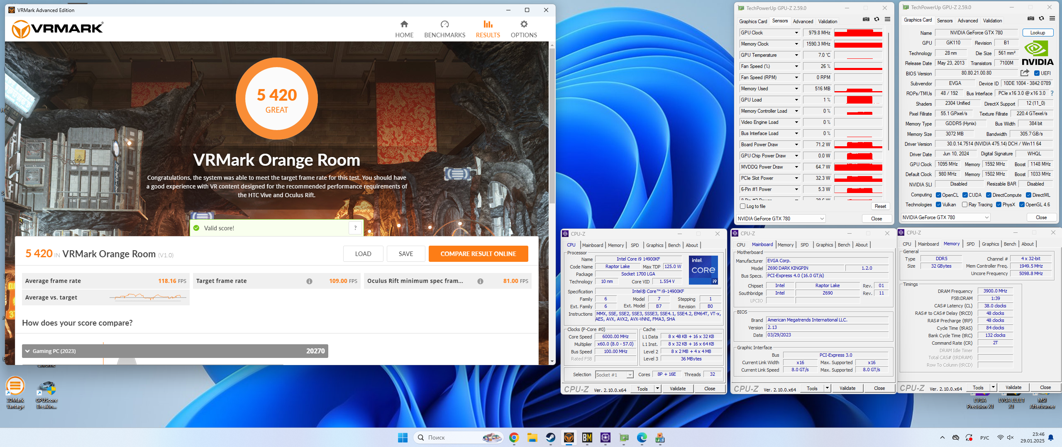Click the LOAD button in VRMark
Image resolution: width=1062 pixels, height=447 pixels.
(x=363, y=254)
